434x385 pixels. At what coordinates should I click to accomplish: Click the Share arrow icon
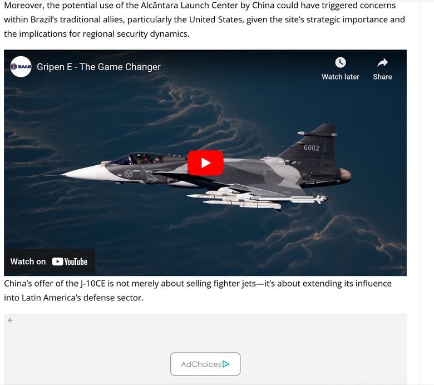tap(382, 63)
